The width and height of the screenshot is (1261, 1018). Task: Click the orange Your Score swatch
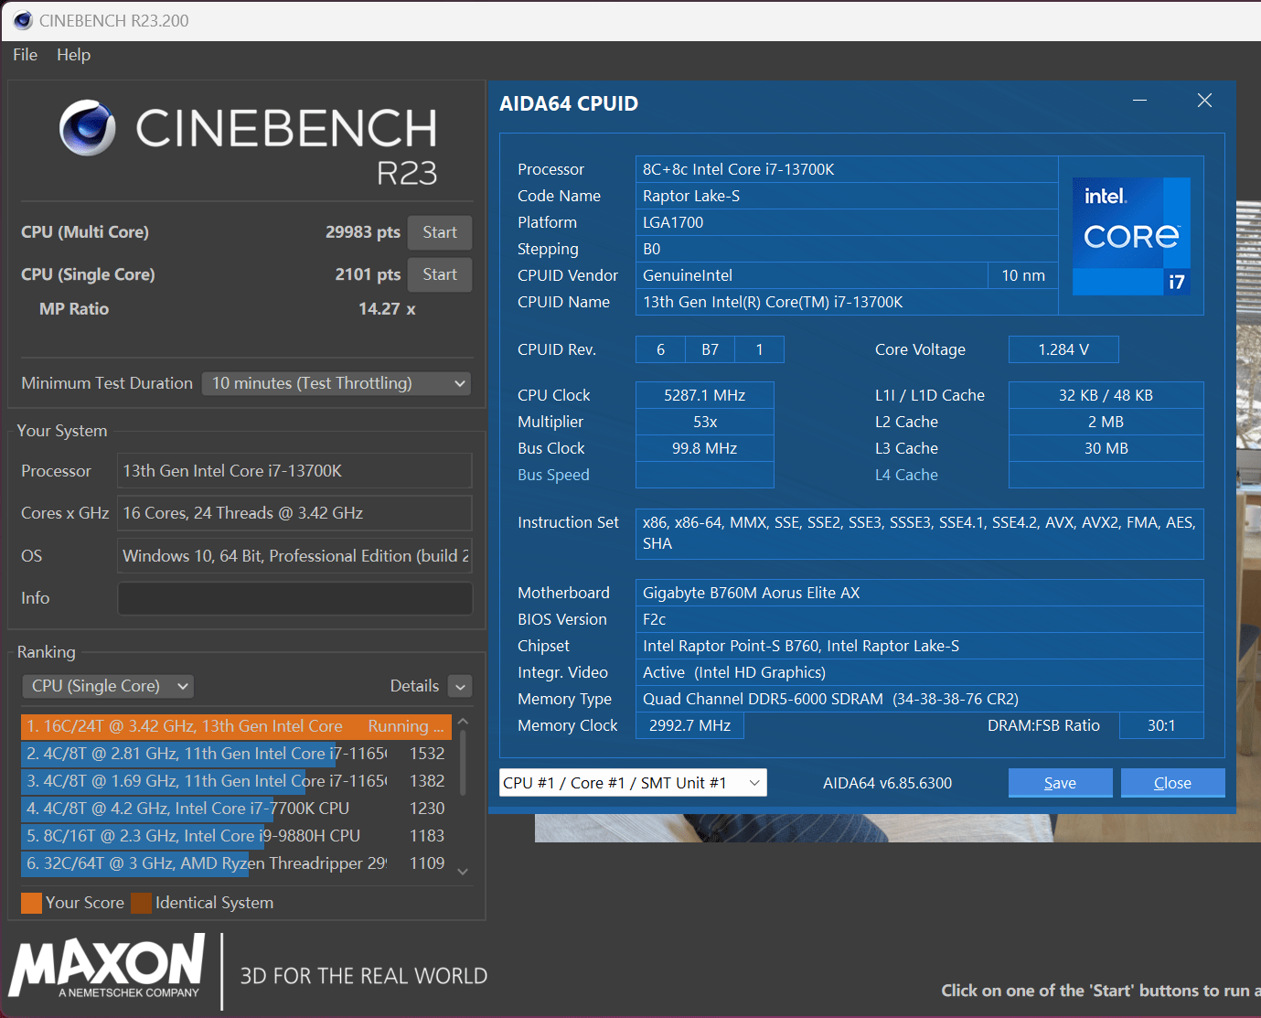point(31,903)
